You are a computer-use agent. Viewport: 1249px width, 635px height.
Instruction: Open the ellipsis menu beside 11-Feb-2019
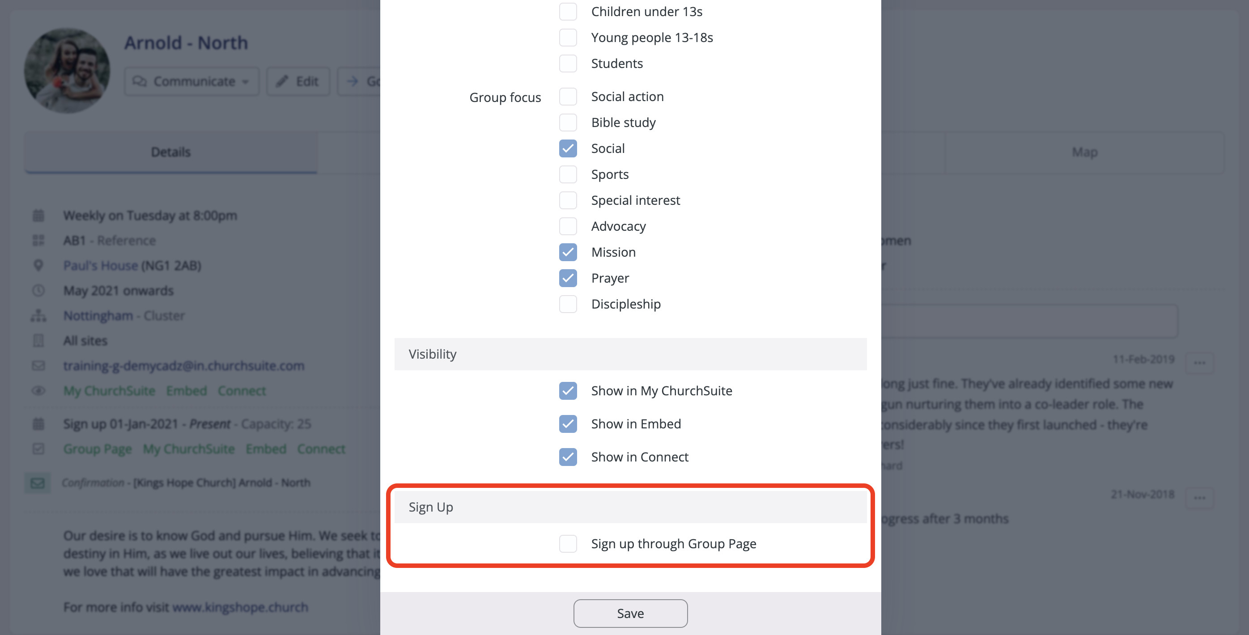click(x=1199, y=362)
